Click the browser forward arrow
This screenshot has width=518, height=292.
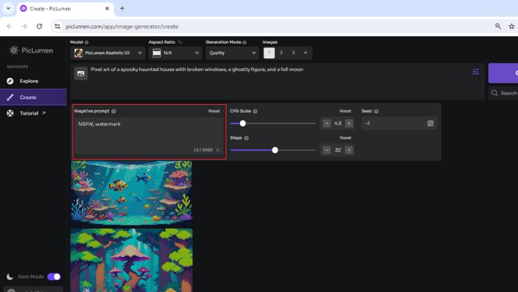[24, 27]
